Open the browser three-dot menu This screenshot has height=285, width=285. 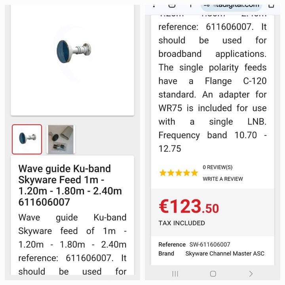154,6
